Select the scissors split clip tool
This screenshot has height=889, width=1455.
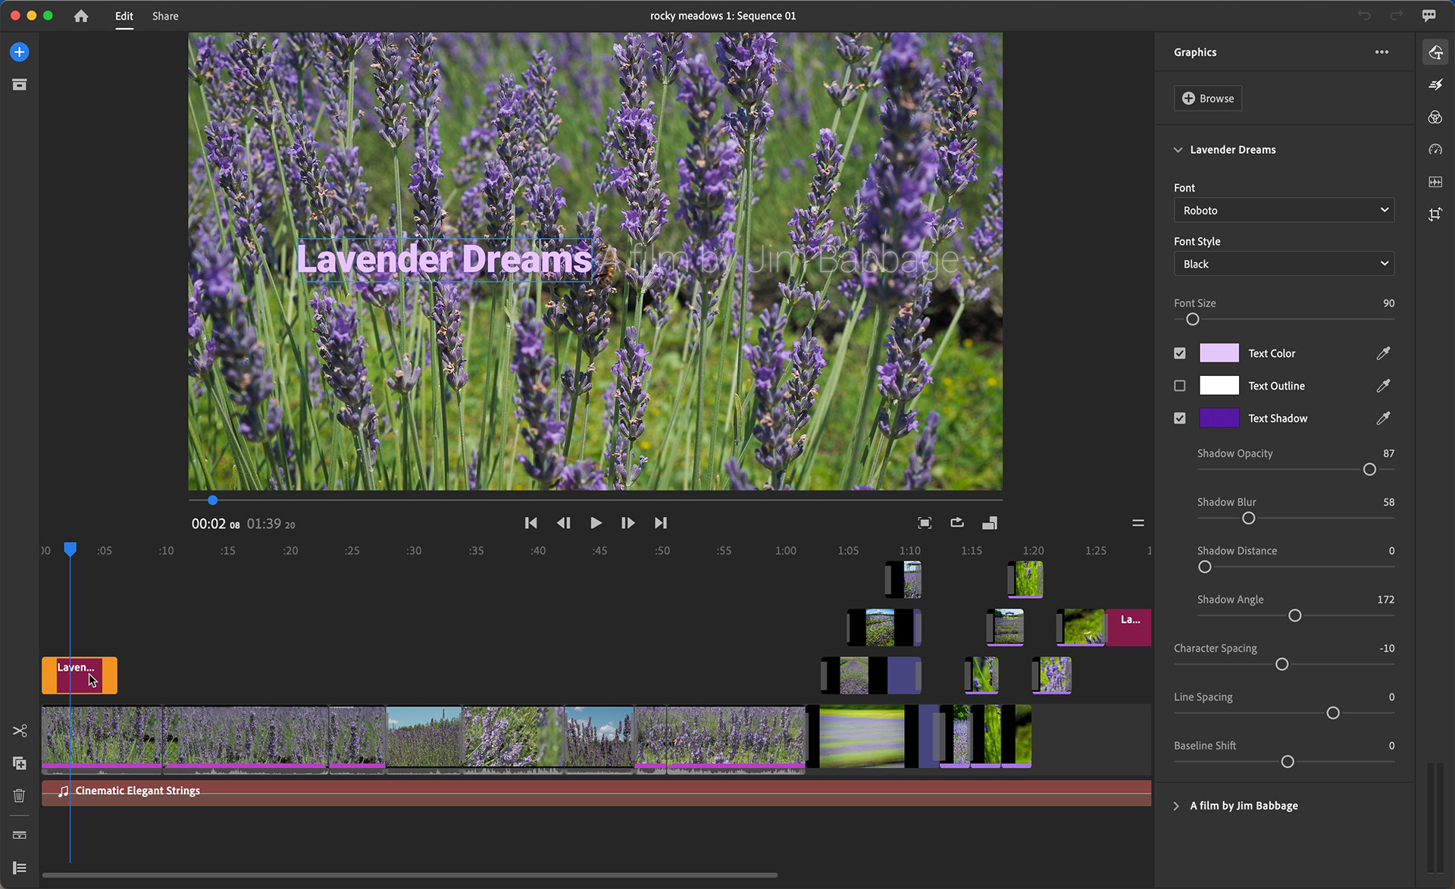point(20,731)
